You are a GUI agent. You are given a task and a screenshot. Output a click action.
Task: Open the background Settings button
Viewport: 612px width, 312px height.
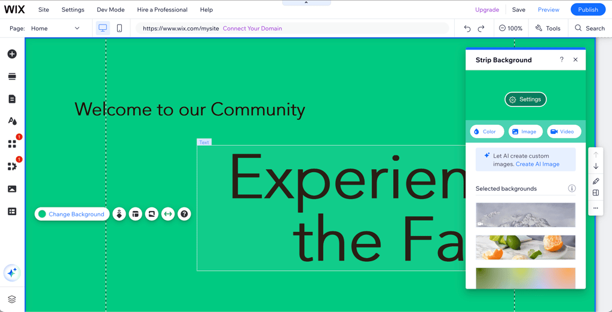click(526, 100)
